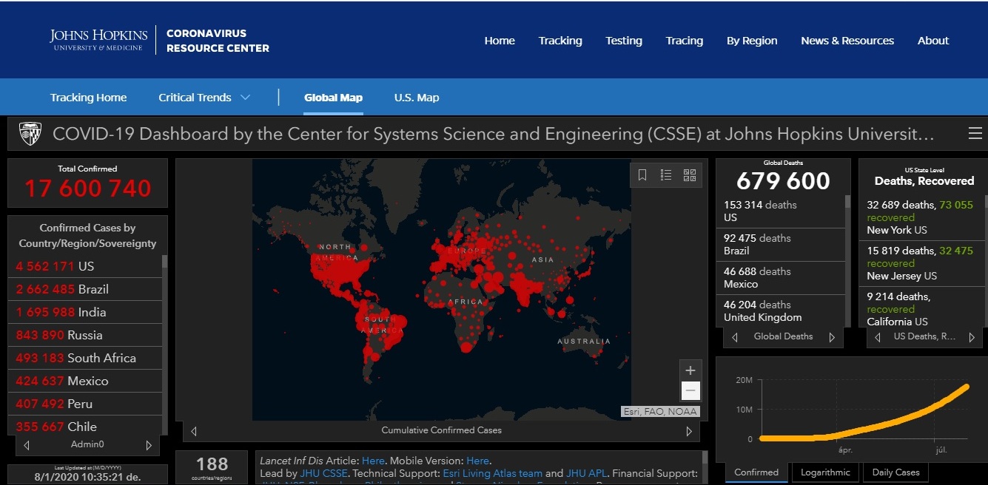This screenshot has width=988, height=485.
Task: Open the map legend list icon
Action: click(x=666, y=175)
